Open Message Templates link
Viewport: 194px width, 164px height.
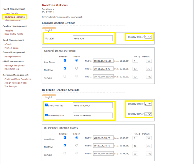14,65
